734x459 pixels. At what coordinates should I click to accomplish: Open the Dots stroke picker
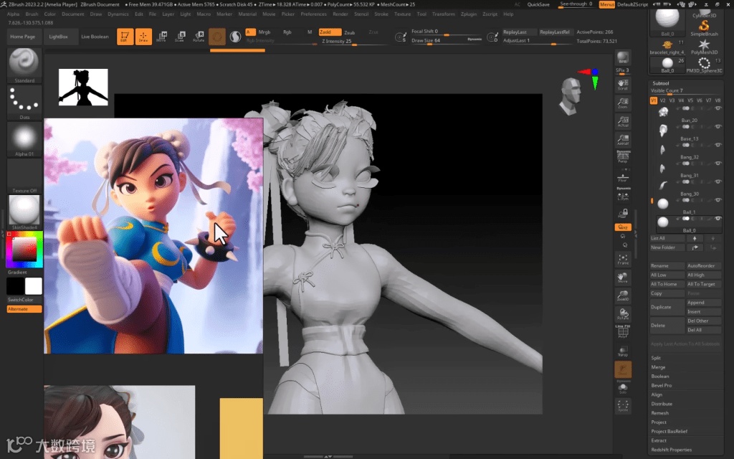pyautogui.click(x=24, y=103)
